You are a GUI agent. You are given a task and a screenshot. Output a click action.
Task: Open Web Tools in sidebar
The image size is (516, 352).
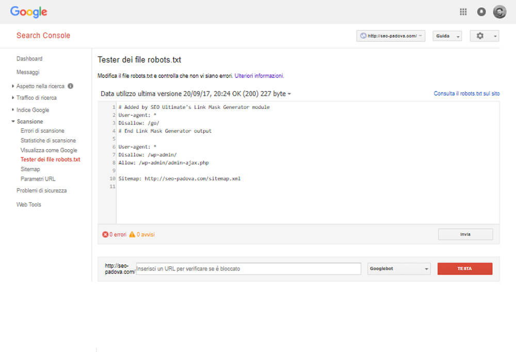(x=28, y=204)
